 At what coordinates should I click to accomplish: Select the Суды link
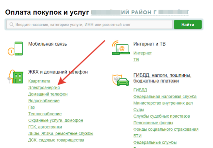(138, 109)
